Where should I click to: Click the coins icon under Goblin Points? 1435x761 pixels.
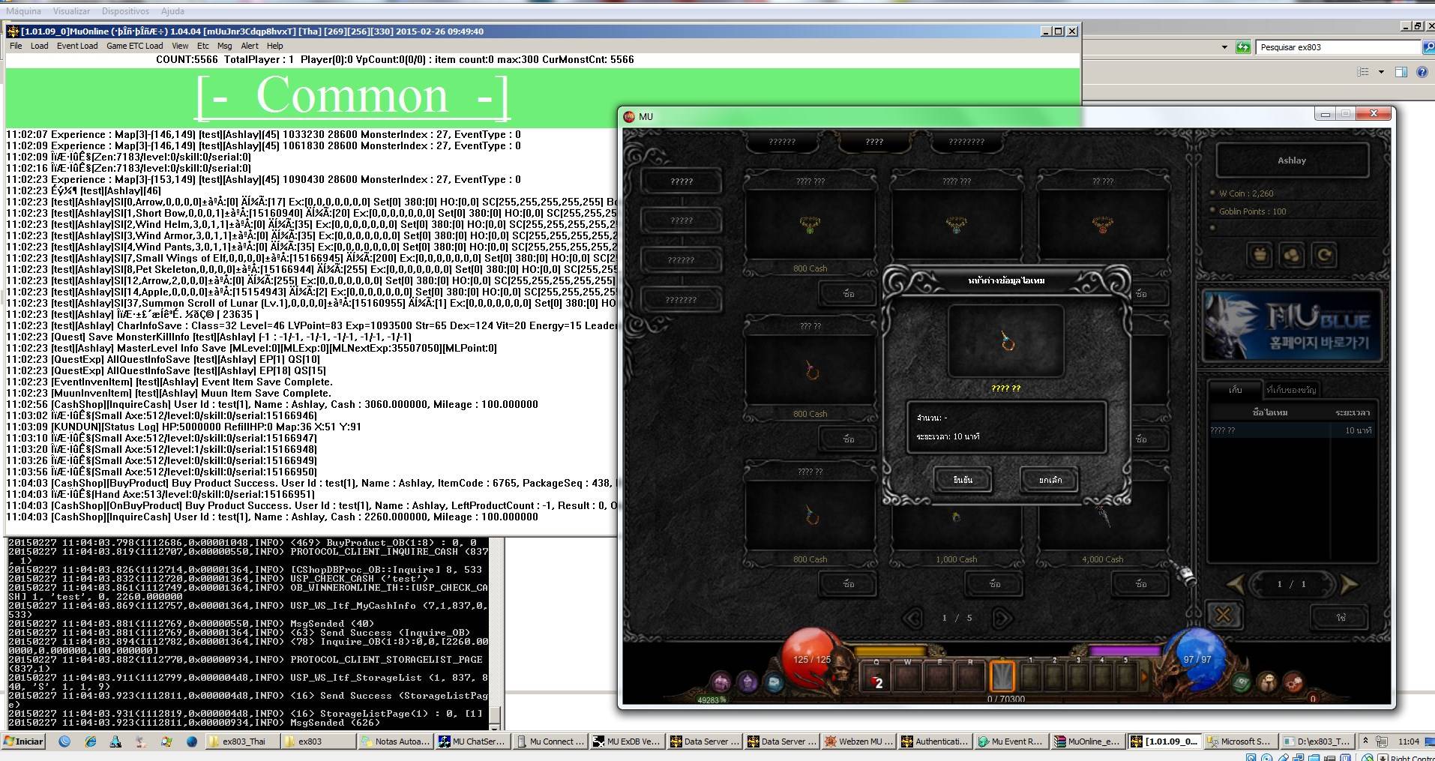pyautogui.click(x=1293, y=255)
